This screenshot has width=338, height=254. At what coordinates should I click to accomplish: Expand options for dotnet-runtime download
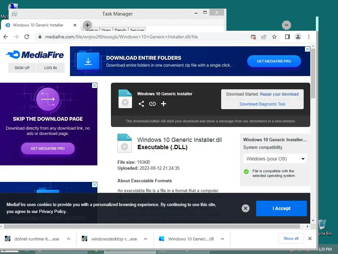point(69,239)
